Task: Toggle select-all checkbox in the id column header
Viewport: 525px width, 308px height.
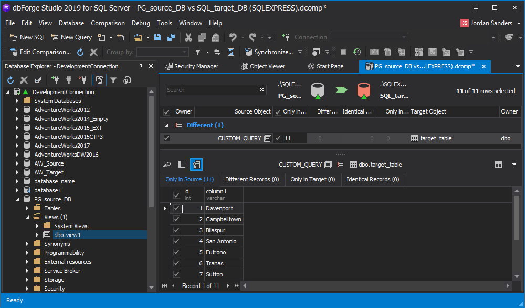Action: (x=176, y=194)
